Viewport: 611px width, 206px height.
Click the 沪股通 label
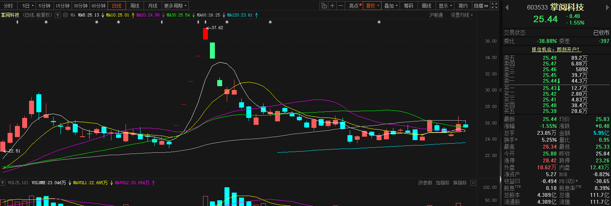tap(436, 15)
